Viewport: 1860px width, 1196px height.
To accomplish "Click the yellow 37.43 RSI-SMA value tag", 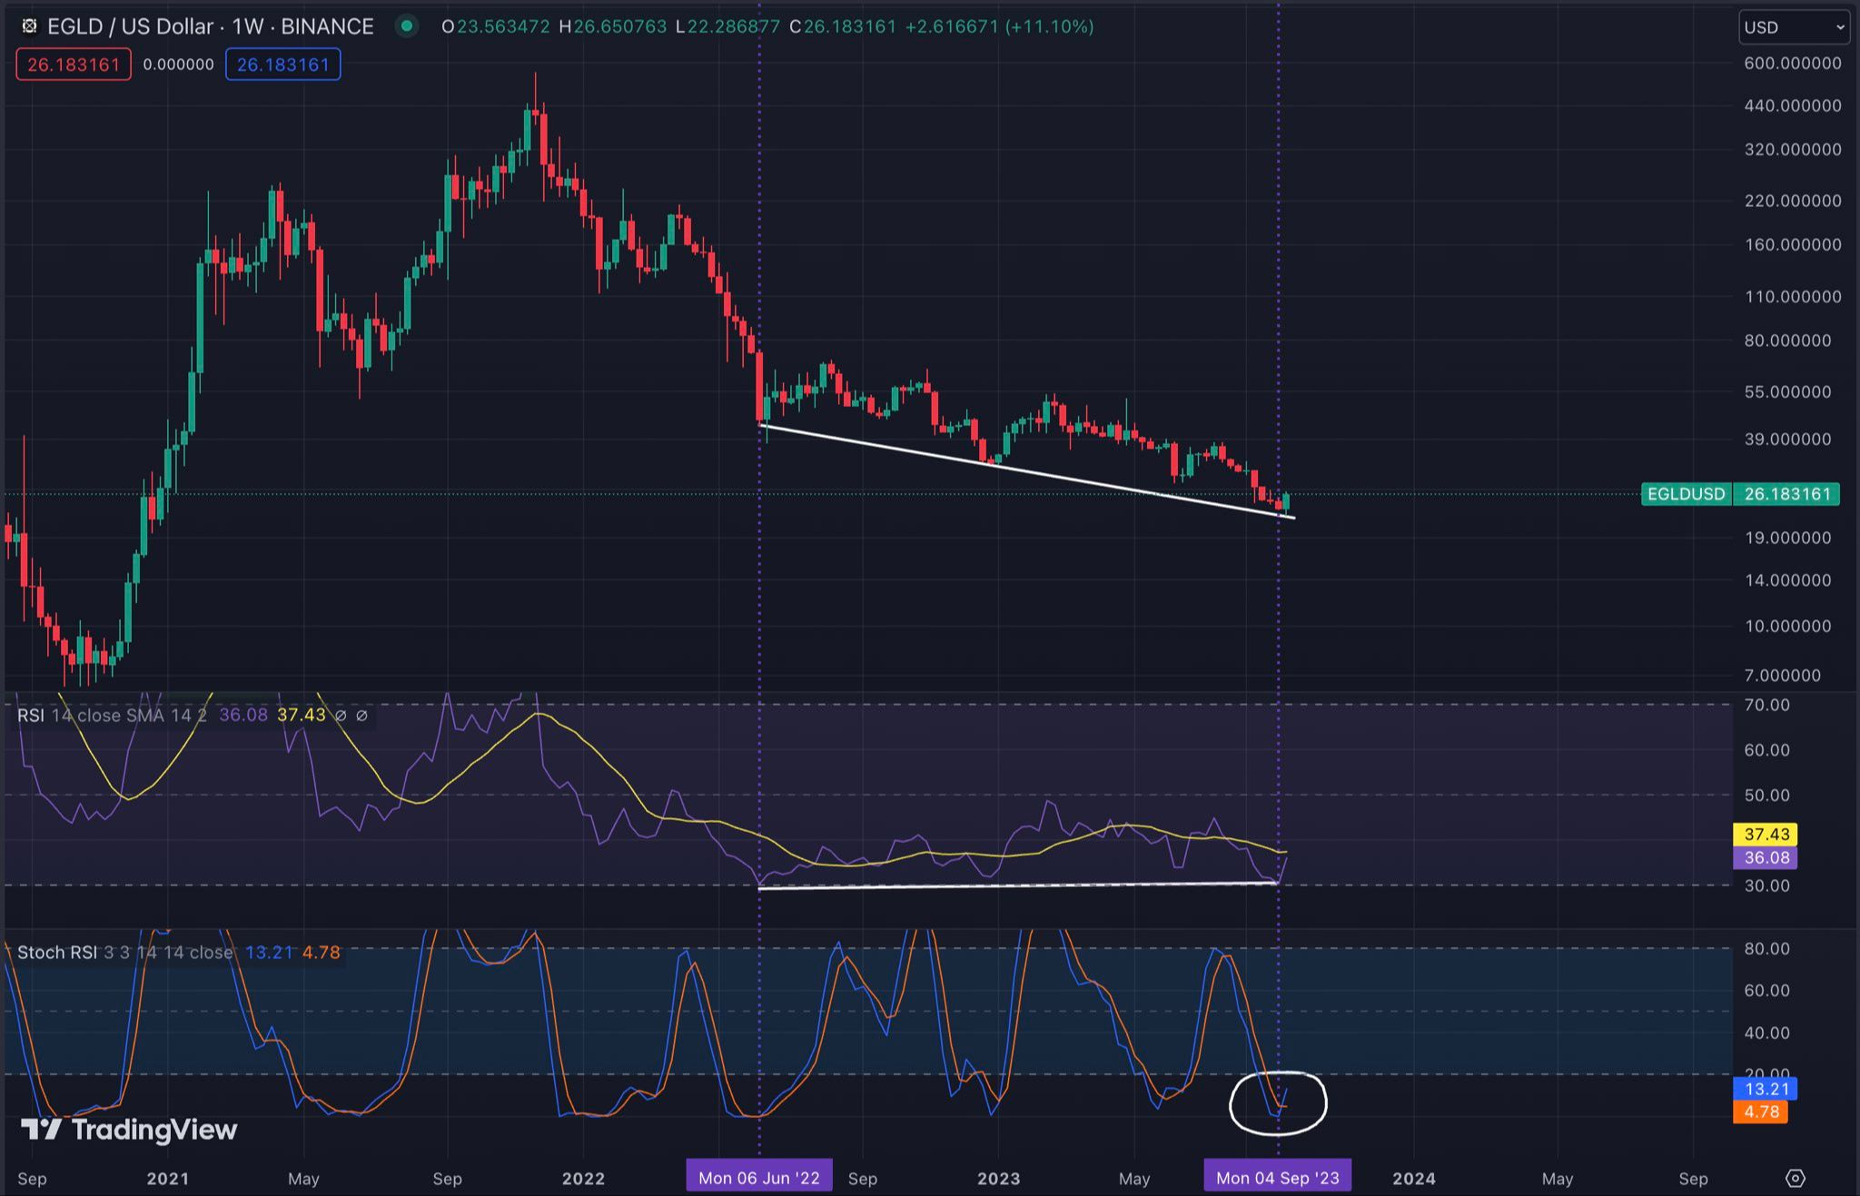I will (x=1766, y=834).
